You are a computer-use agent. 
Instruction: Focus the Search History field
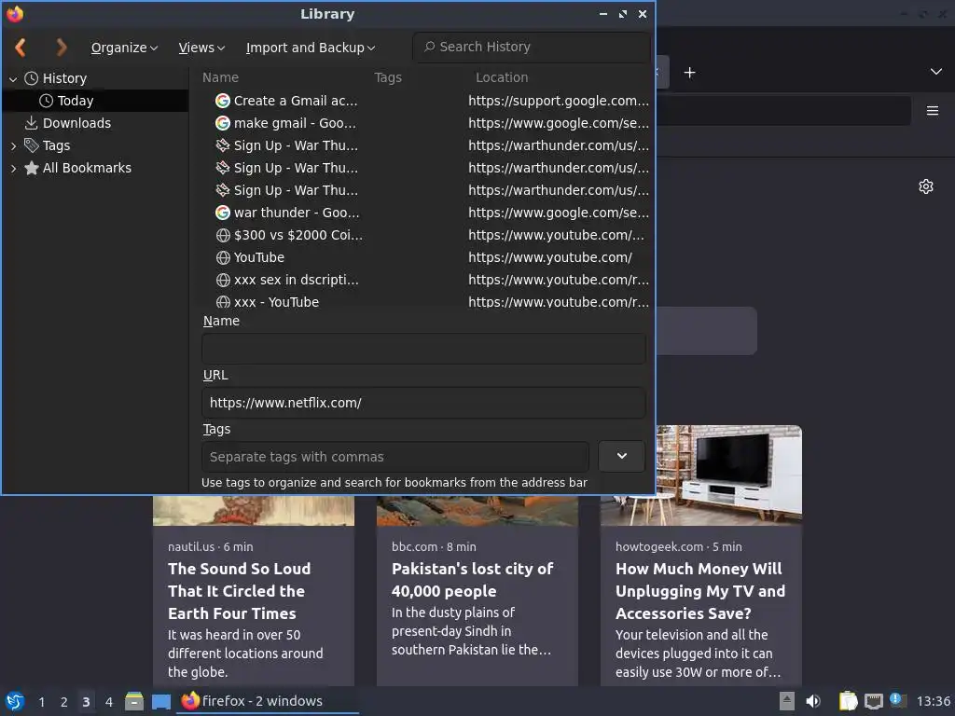click(x=531, y=47)
